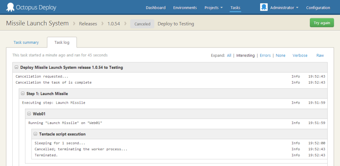This screenshot has width=340, height=166.
Task: Collapse Tentacle script execution section
Action: click(35, 134)
